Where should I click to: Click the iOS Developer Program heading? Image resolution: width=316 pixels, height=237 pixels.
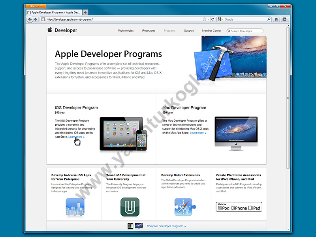76,107
